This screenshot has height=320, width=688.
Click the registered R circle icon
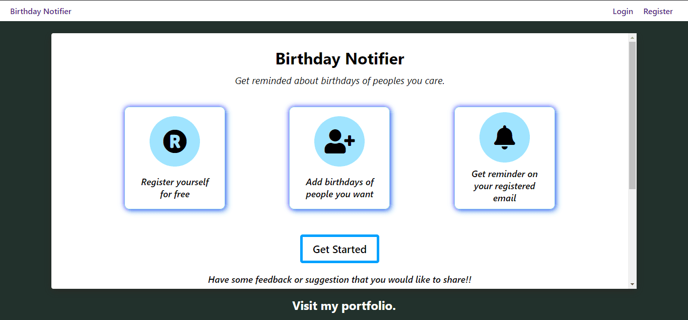click(175, 141)
